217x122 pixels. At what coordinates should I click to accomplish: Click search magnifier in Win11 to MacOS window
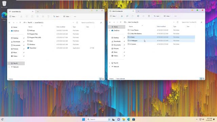tap(201, 22)
